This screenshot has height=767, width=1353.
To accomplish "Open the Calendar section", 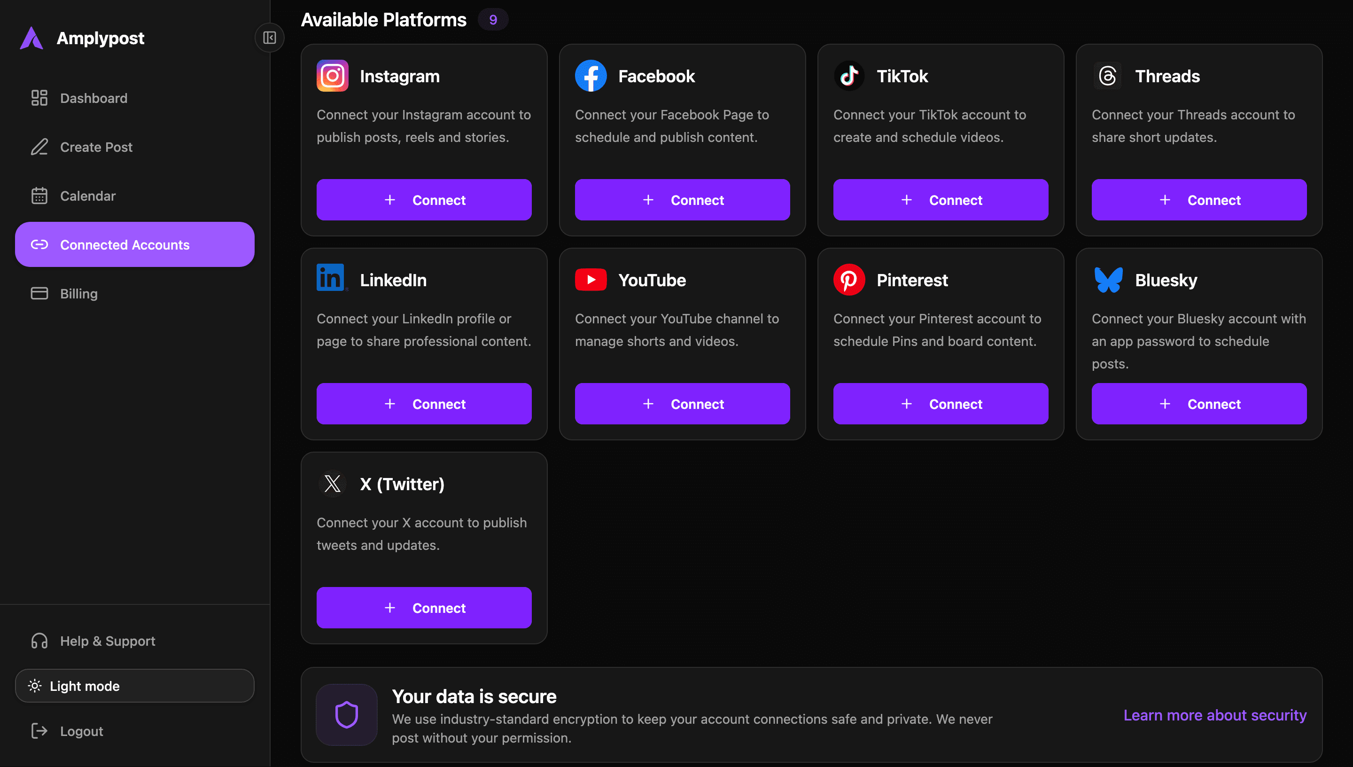I will (x=135, y=196).
